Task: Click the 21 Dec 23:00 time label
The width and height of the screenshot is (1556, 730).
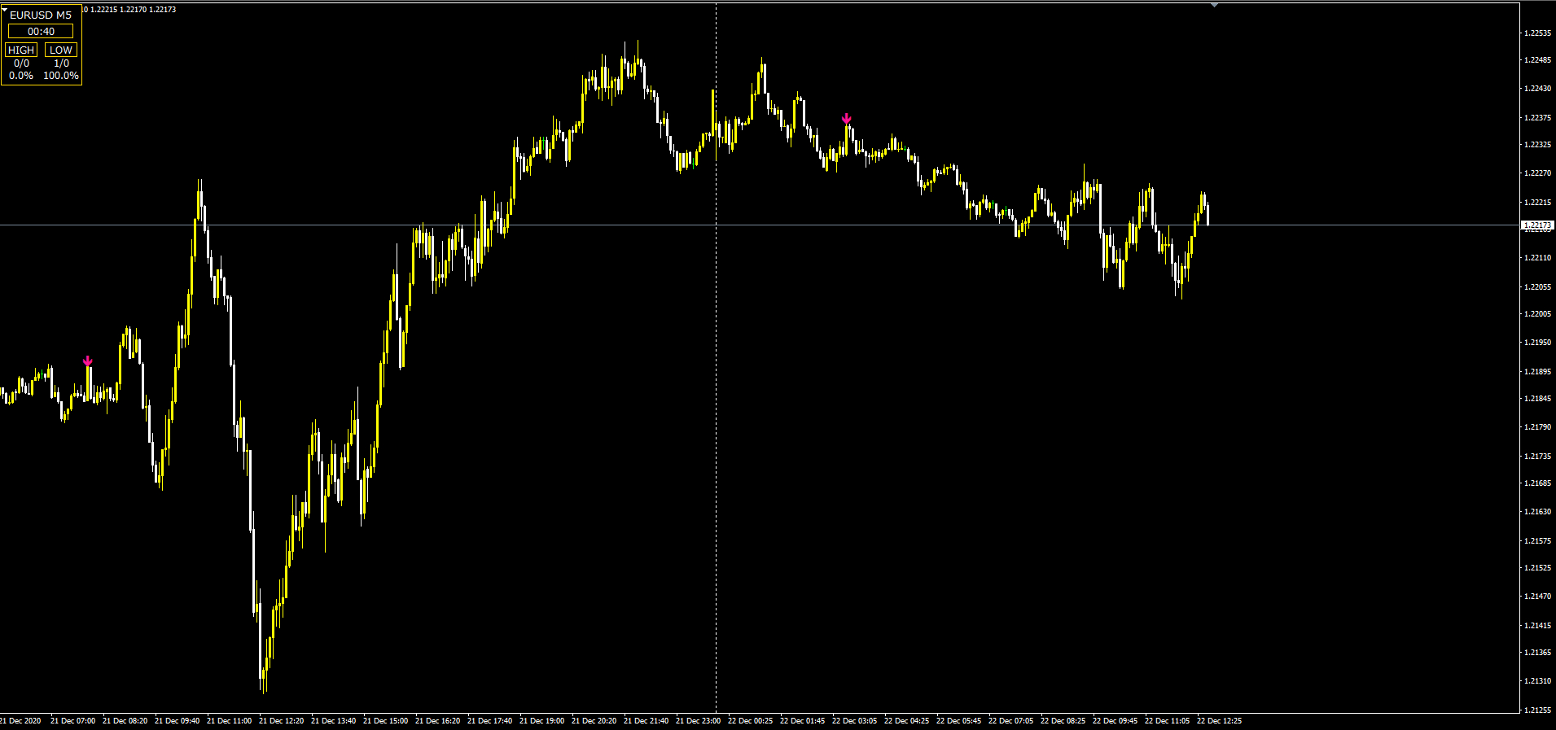Action: click(x=699, y=721)
